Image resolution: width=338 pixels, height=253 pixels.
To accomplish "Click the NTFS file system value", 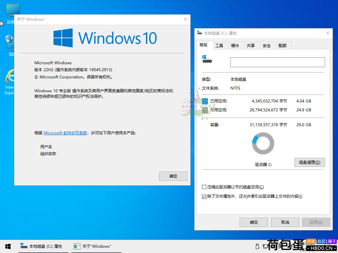I will pos(235,88).
